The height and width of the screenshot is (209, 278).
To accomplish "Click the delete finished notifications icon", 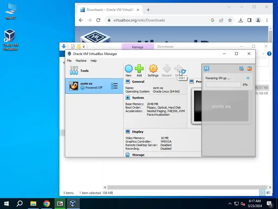I will point(249,68).
